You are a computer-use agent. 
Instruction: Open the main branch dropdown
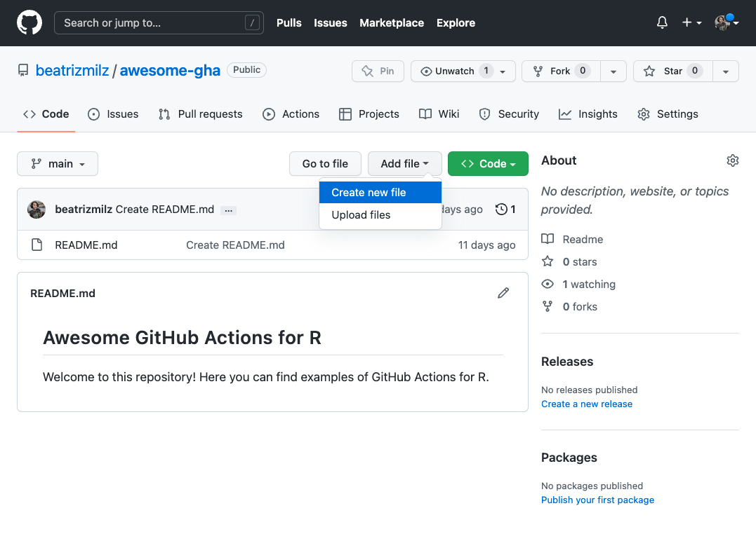pyautogui.click(x=58, y=163)
